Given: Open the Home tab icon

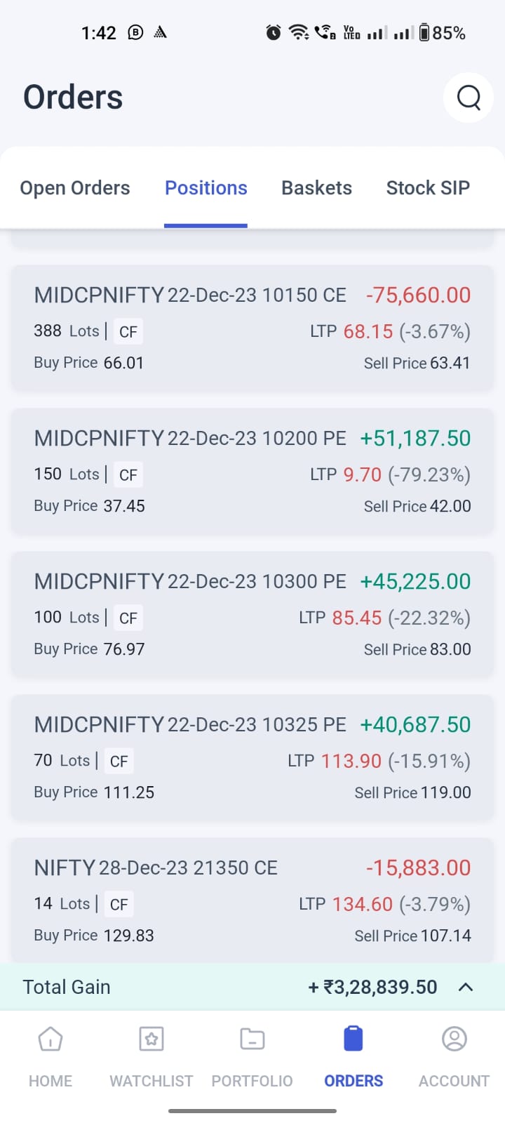Looking at the screenshot, I should (50, 1039).
